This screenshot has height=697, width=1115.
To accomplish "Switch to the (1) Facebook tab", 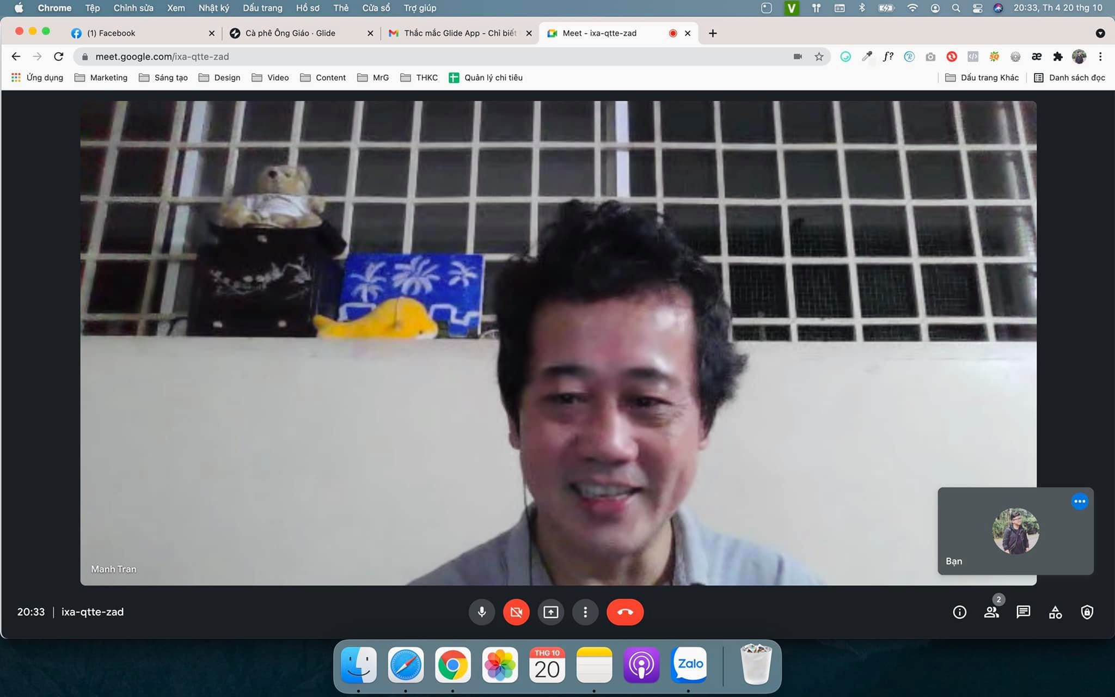I will (143, 33).
